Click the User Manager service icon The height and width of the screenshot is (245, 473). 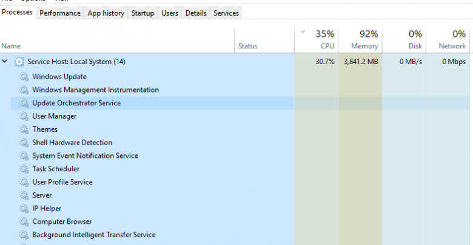pos(24,116)
